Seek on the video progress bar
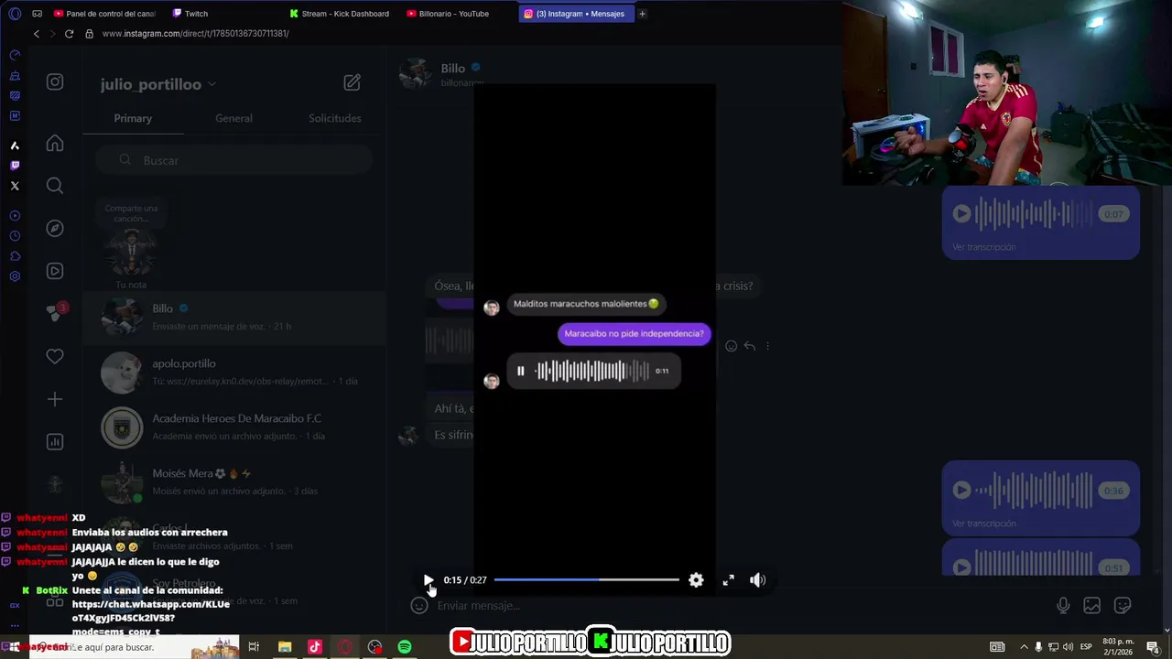The width and height of the screenshot is (1172, 659). 586,580
